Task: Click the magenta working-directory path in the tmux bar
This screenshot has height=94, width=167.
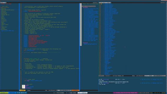Action: click(x=126, y=93)
